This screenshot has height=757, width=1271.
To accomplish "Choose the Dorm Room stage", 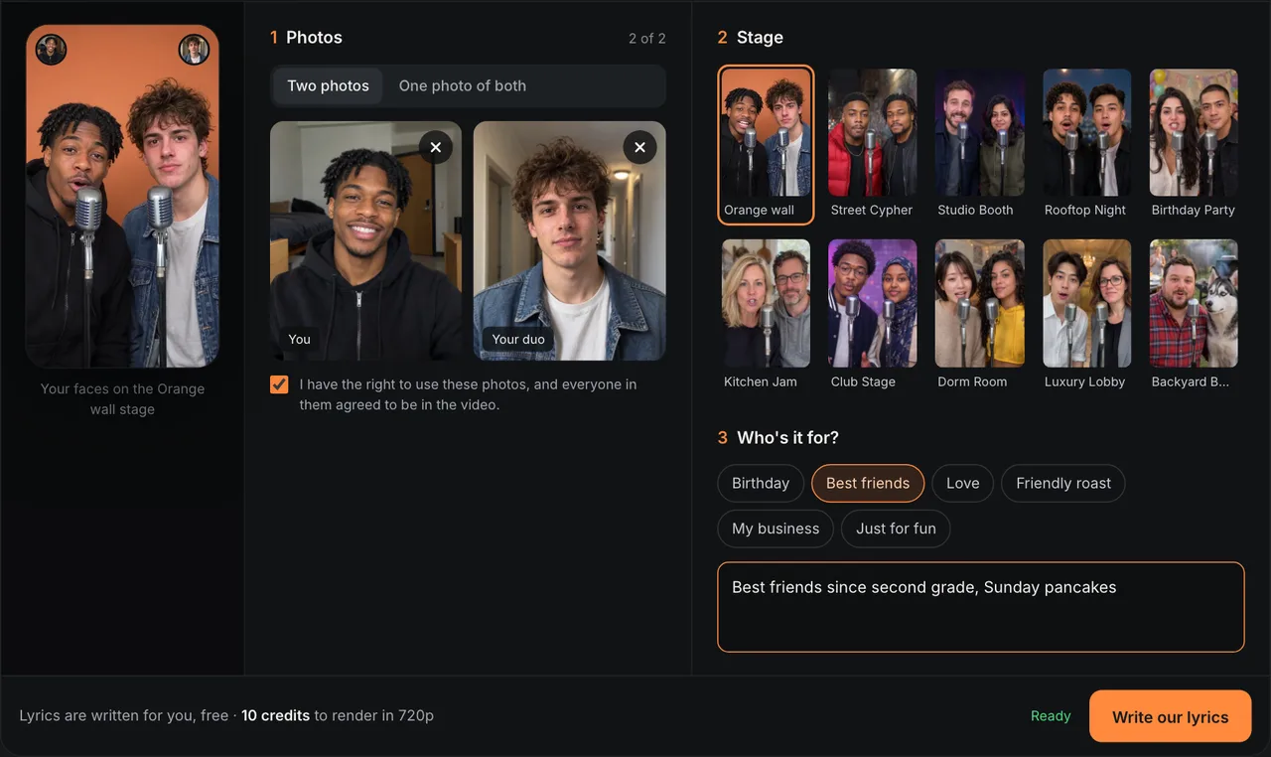I will click(x=979, y=316).
